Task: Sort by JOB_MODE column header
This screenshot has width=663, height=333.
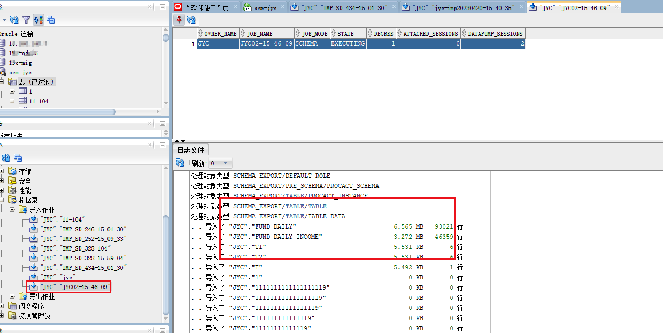Action: pos(312,33)
